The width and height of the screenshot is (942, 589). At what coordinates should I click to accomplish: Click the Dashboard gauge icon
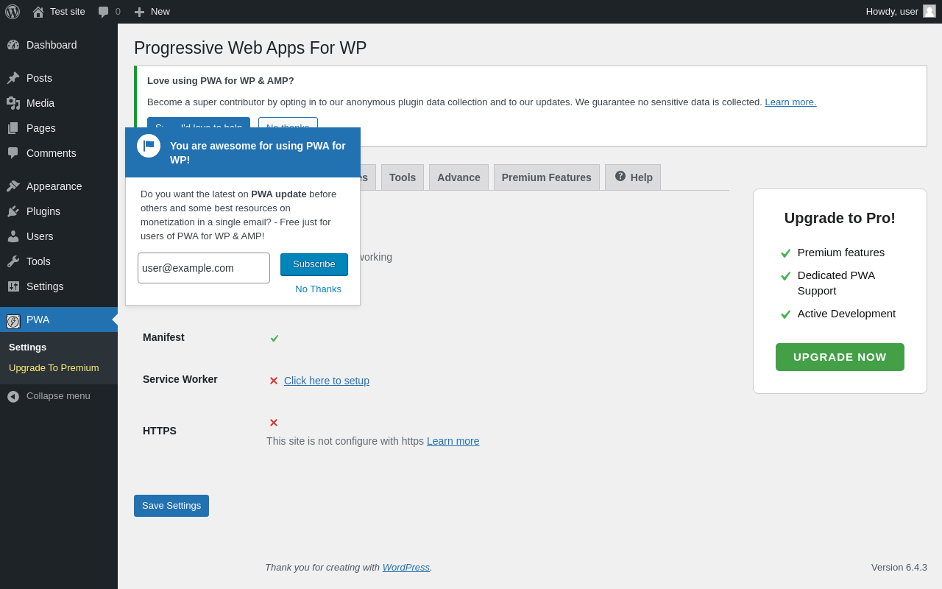click(13, 45)
